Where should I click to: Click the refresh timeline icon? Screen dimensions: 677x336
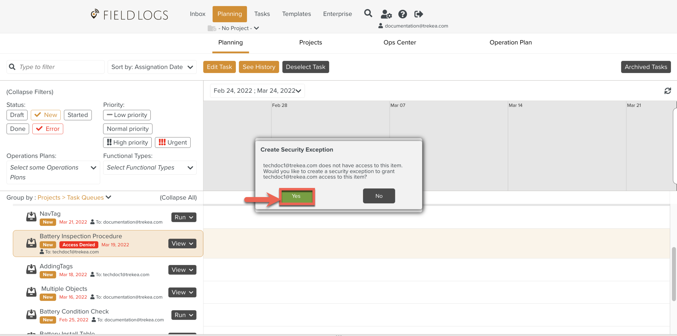[668, 91]
